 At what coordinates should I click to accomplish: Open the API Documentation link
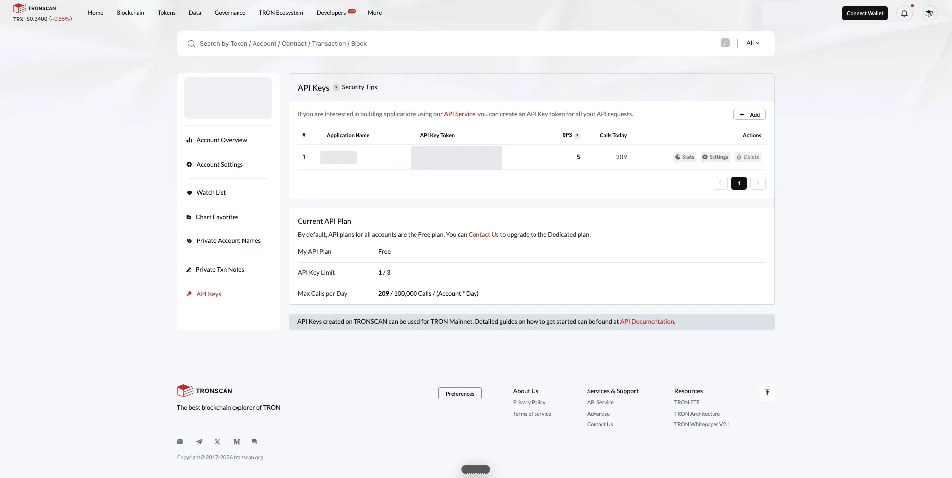(647, 322)
